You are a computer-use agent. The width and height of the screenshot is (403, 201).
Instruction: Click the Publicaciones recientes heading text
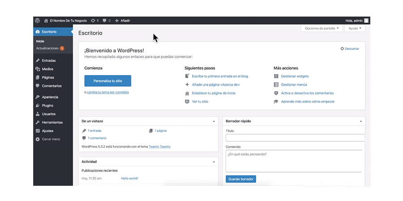coord(99,171)
